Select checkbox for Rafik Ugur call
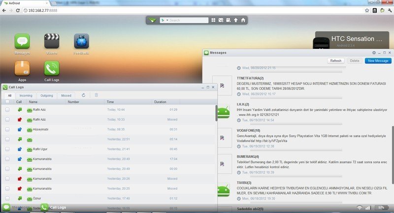 pyautogui.click(x=7, y=149)
